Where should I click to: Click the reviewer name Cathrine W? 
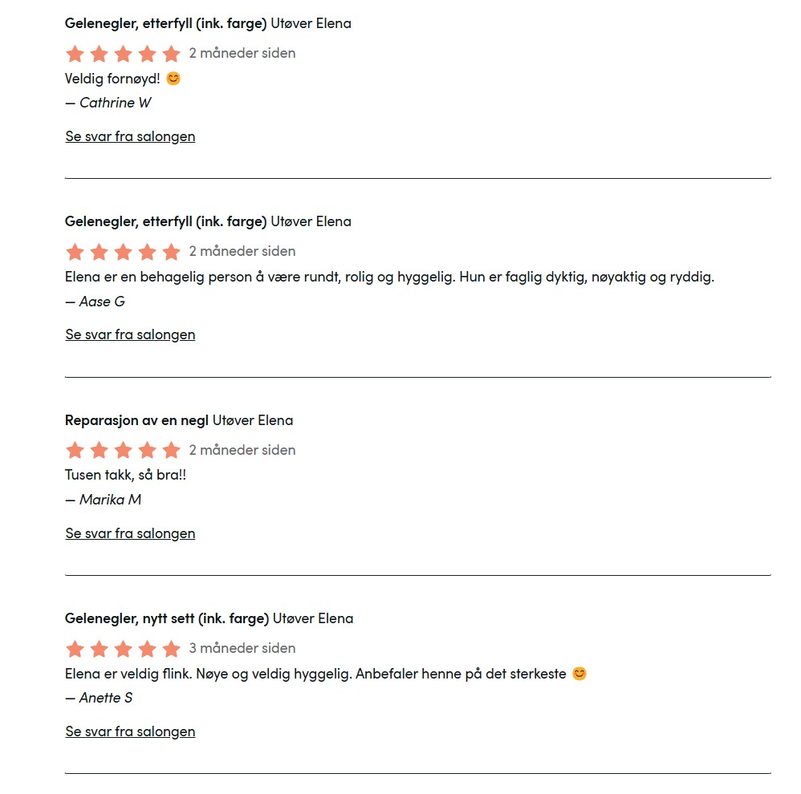pos(115,103)
